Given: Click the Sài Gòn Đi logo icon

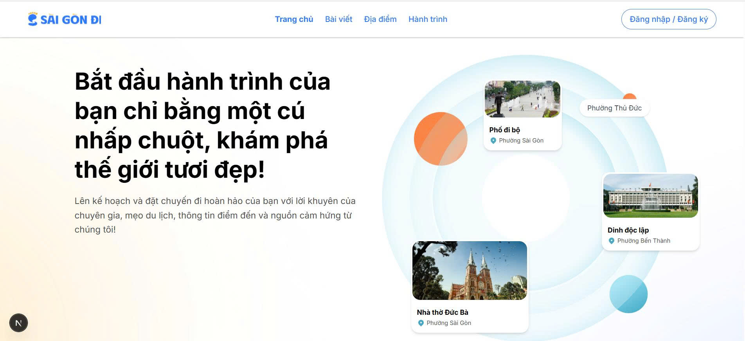Looking at the screenshot, I should [32, 19].
